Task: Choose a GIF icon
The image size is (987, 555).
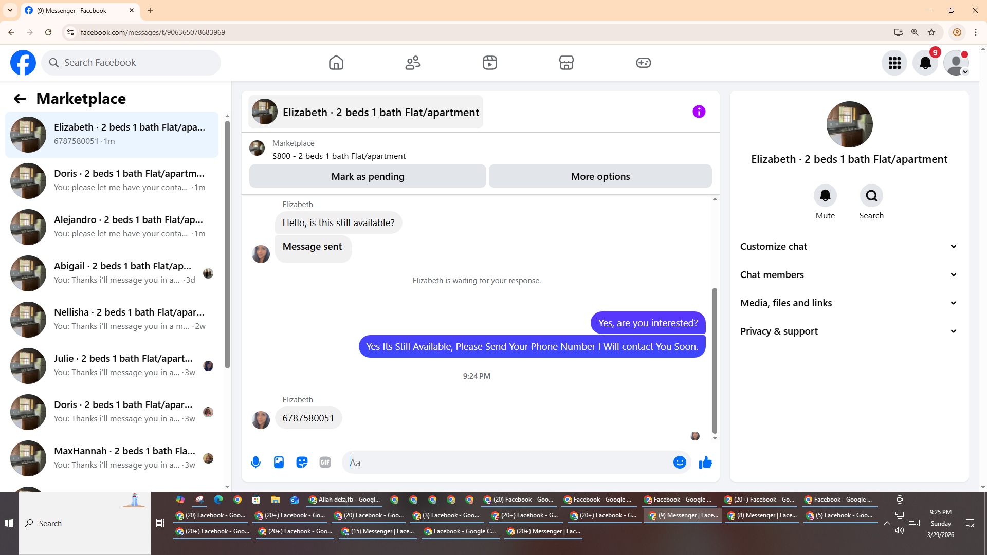Action: click(x=325, y=462)
